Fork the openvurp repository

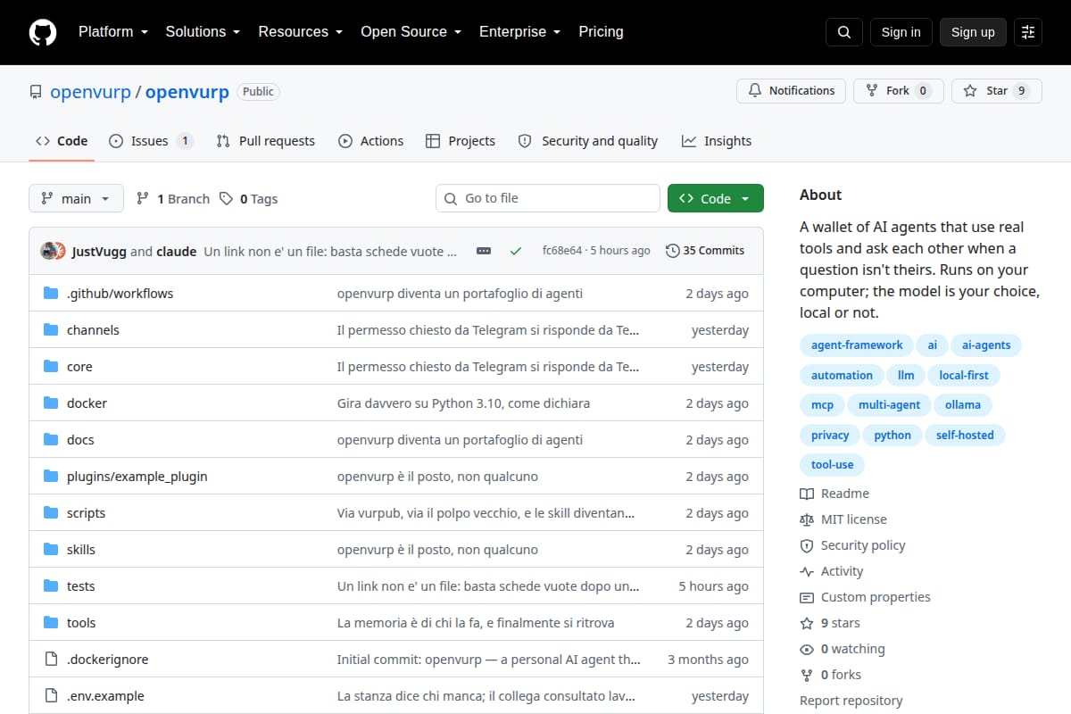pos(899,91)
